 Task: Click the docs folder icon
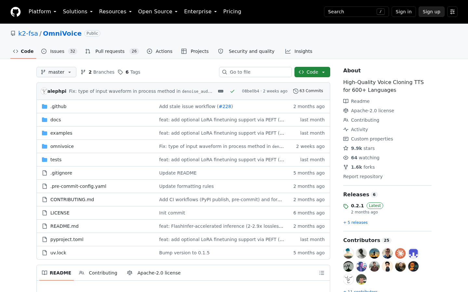[x=45, y=120]
